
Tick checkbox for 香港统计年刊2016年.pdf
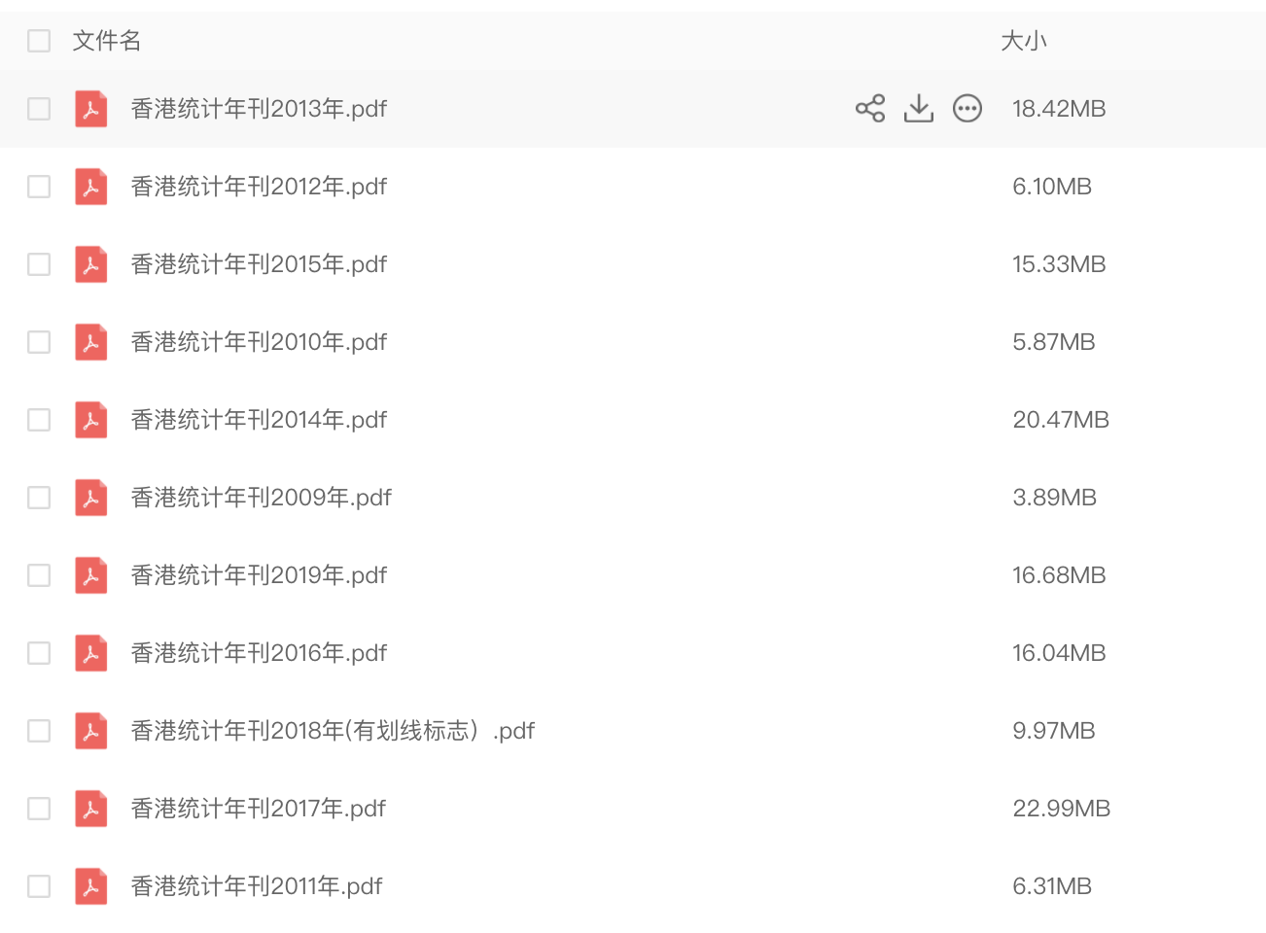coord(39,653)
